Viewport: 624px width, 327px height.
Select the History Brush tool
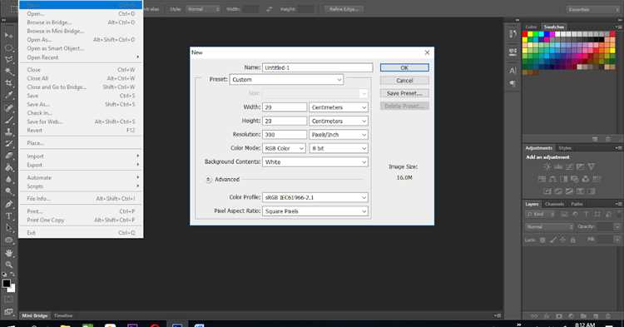(x=8, y=144)
